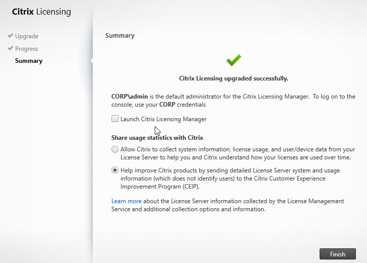Image resolution: width=367 pixels, height=263 pixels.
Task: Go to the Progress step in sidebar
Action: click(27, 49)
